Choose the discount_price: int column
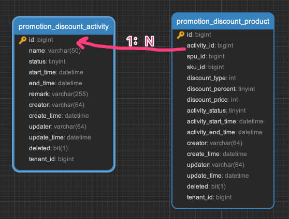 (212, 100)
